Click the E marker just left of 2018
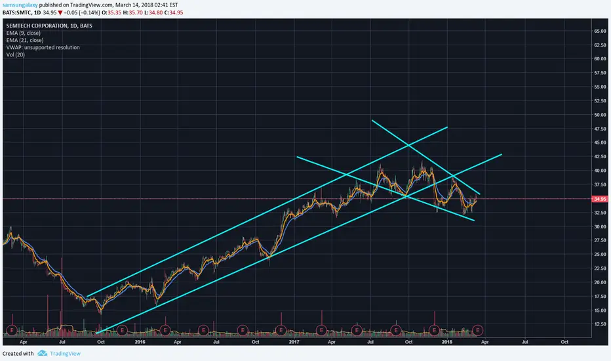The height and width of the screenshot is (361, 611). coord(434,331)
